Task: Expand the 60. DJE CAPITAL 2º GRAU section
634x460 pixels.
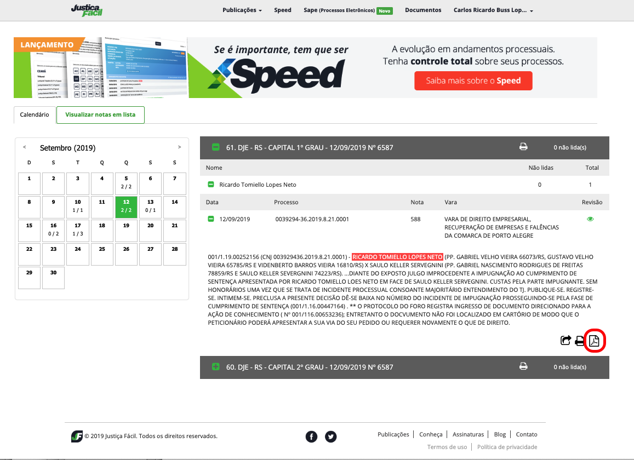Action: (x=216, y=366)
